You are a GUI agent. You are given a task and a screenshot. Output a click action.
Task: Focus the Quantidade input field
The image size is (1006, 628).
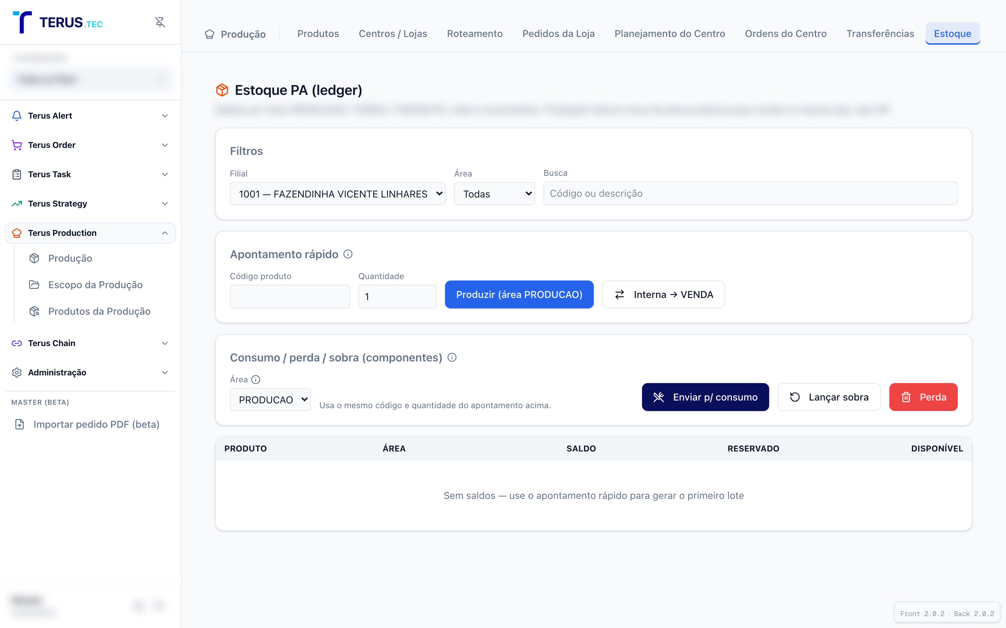coord(398,297)
